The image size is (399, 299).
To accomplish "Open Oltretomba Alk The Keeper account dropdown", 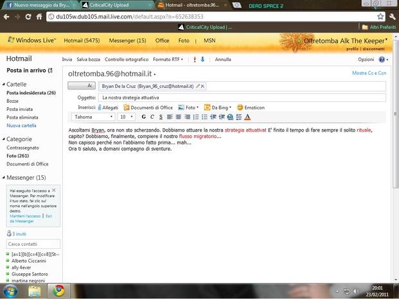I will point(346,41).
